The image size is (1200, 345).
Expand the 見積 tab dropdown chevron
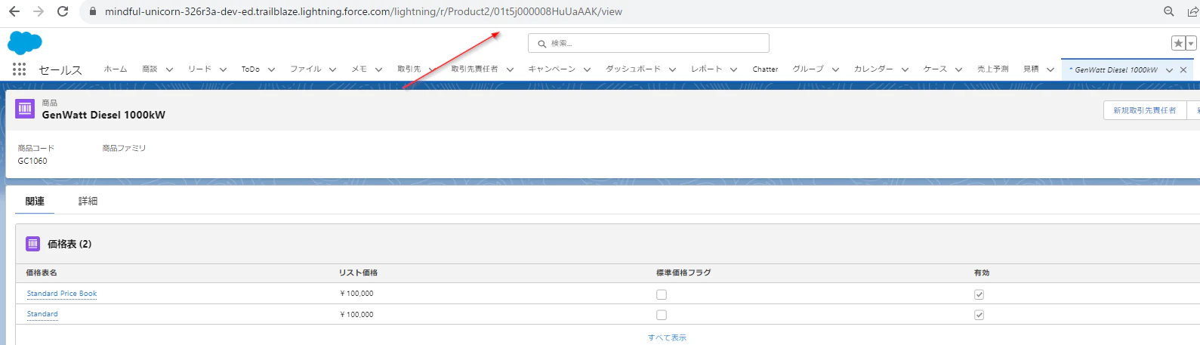coord(1050,69)
